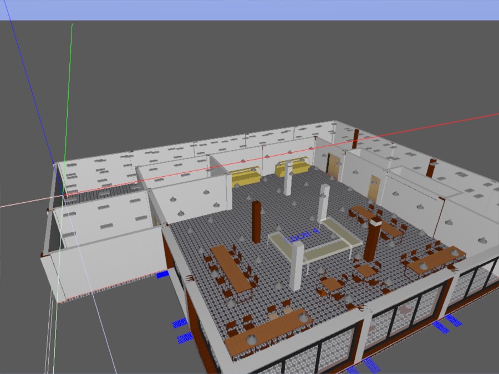
Task: Select the white-capped brown column beside the U-shaped counter
Action: 373,240
